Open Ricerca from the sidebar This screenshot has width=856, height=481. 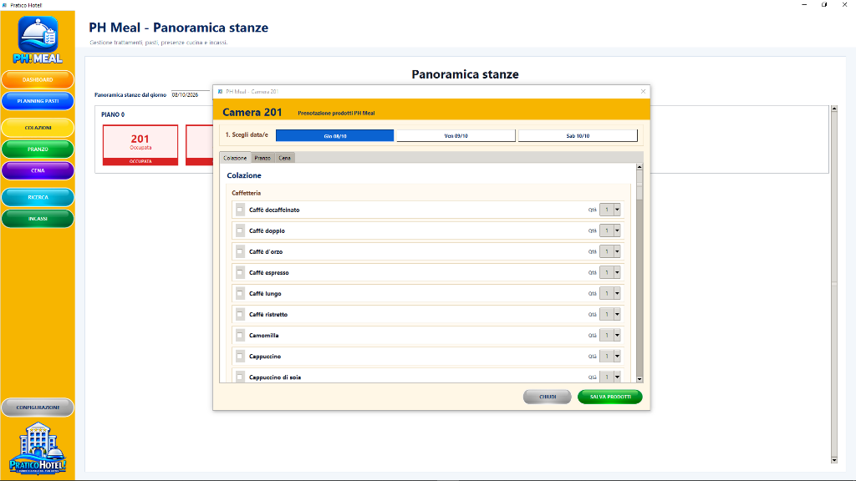pos(38,197)
